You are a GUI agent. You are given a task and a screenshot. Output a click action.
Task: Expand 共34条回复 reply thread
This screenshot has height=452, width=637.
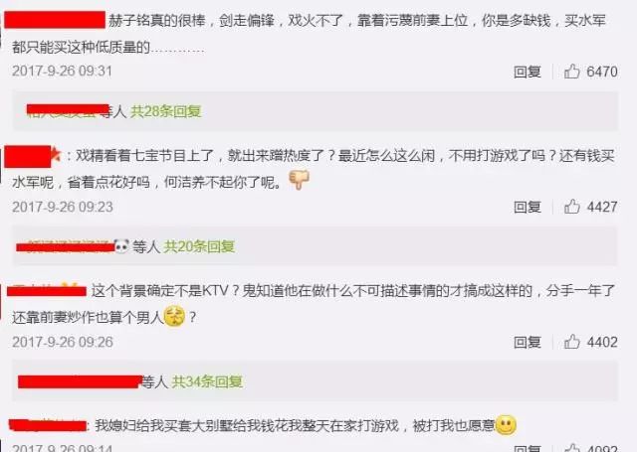click(x=207, y=381)
